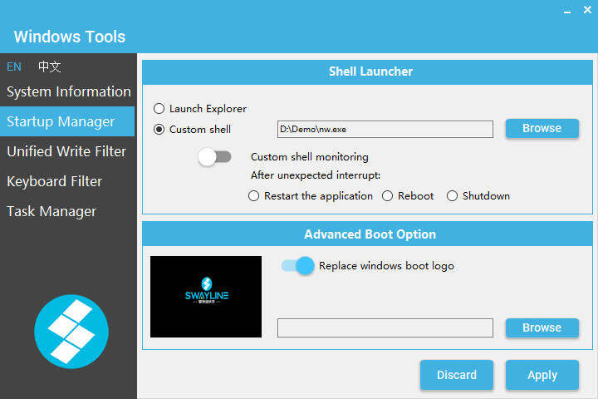Apply the startup settings

[x=542, y=375]
